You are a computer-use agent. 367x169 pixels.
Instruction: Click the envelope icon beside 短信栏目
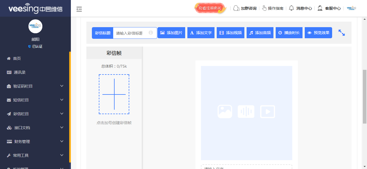[x=9, y=100]
